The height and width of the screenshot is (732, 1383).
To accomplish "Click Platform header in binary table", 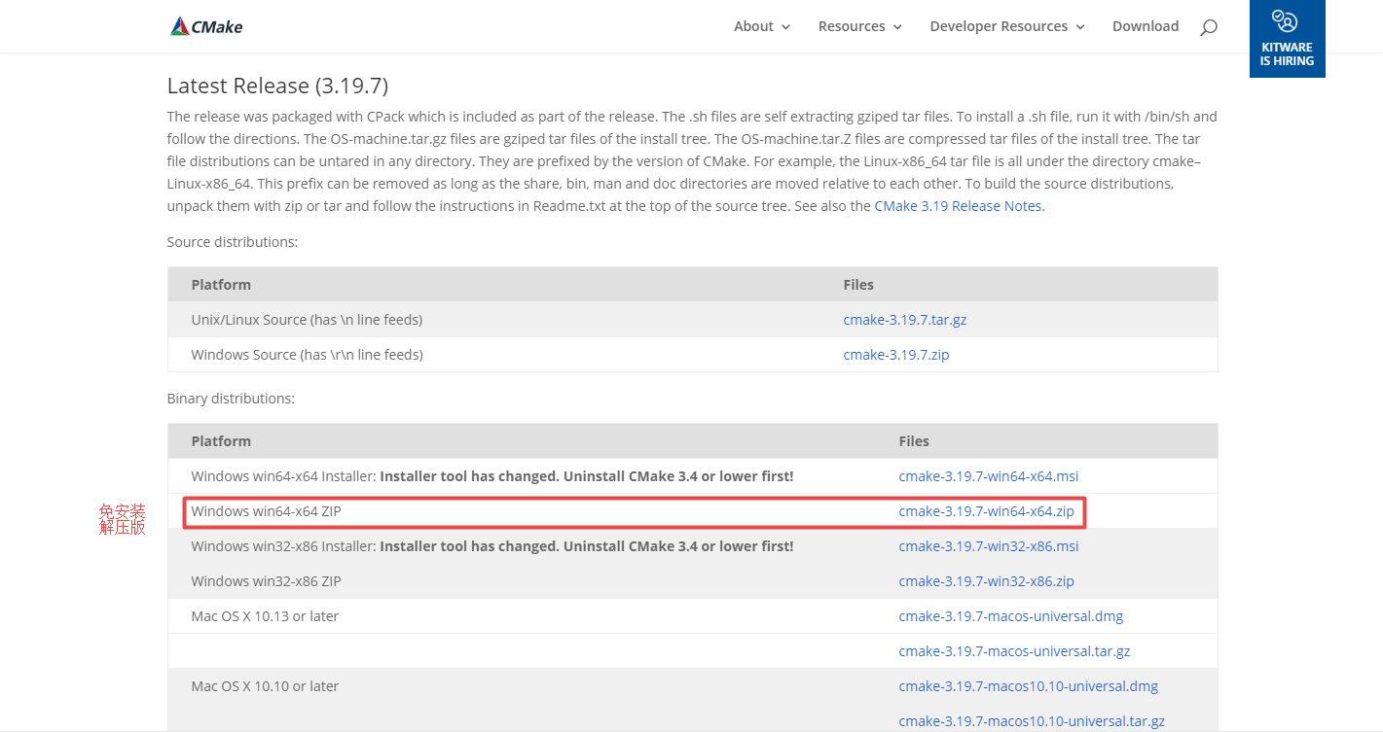I will pos(221,441).
